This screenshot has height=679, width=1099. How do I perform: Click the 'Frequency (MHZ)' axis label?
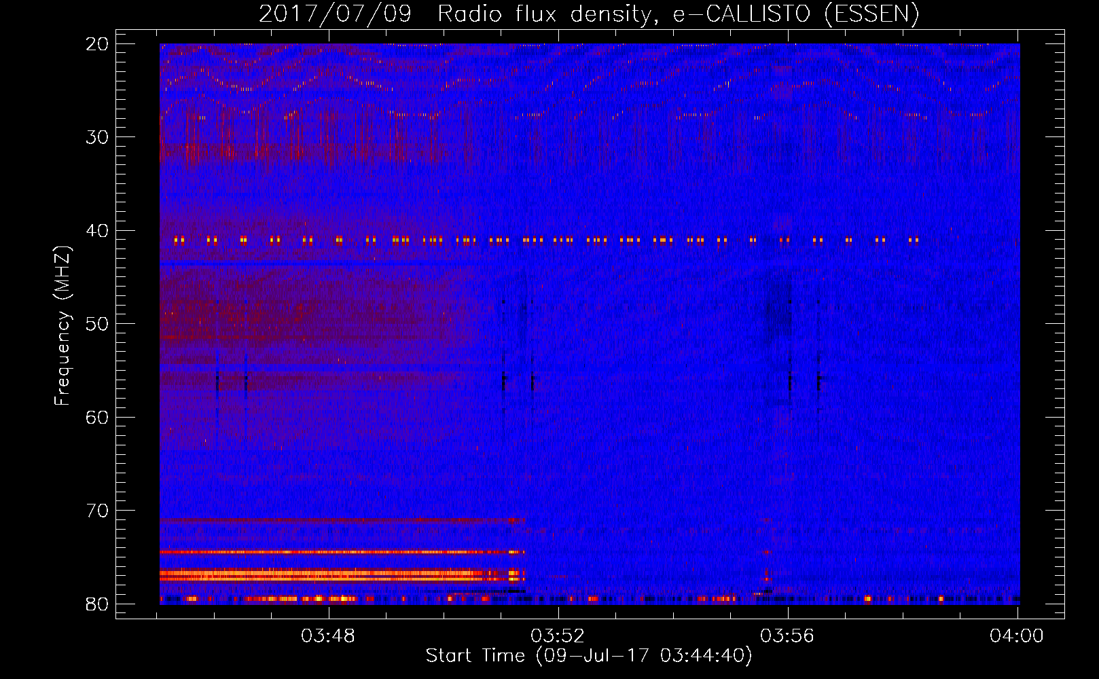62,326
